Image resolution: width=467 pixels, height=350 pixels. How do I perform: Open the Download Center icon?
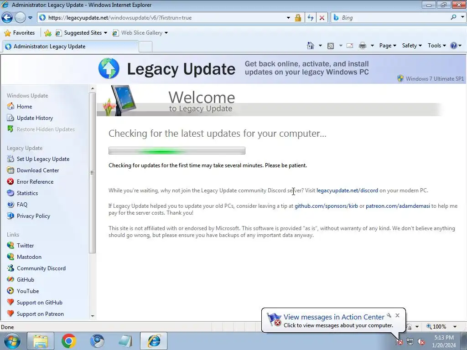point(10,170)
